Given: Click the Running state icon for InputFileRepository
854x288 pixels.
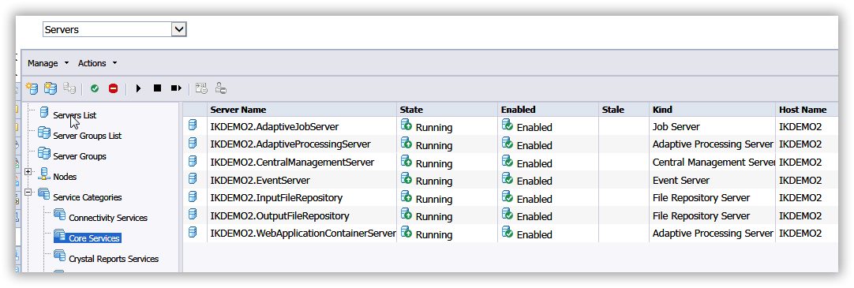Looking at the screenshot, I should pyautogui.click(x=406, y=196).
